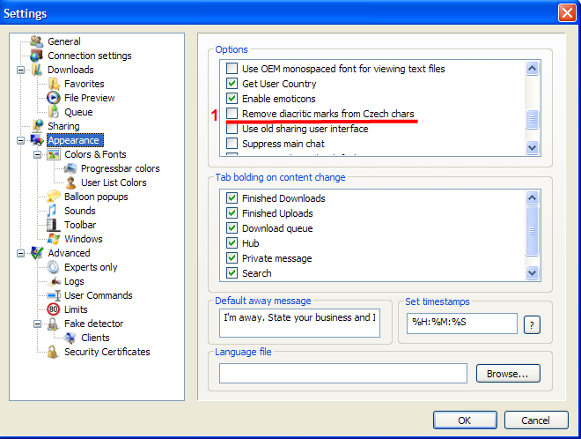Click the Favorites star icon
581x439 pixels.
coord(54,84)
